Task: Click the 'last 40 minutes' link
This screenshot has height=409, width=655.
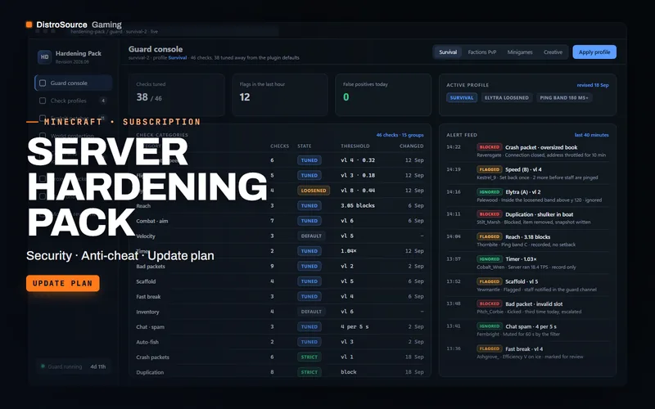Action: (591, 135)
